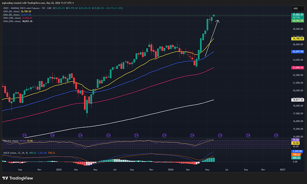The image size is (307, 184).
Task: Click the green 29,761.25 price label
Action: pos(298,21)
